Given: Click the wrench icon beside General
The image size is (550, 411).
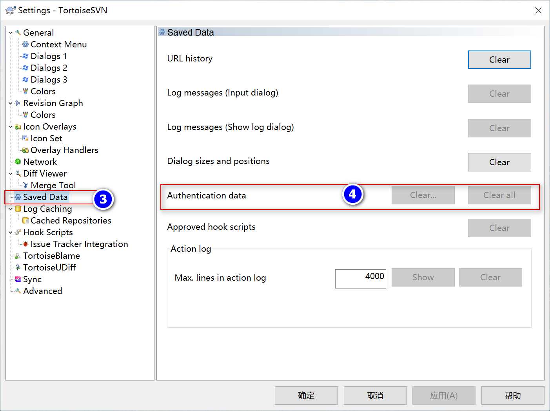Looking at the screenshot, I should (x=18, y=32).
